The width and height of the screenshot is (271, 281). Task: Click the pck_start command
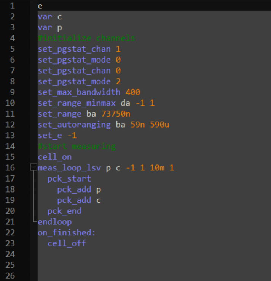[69, 178]
